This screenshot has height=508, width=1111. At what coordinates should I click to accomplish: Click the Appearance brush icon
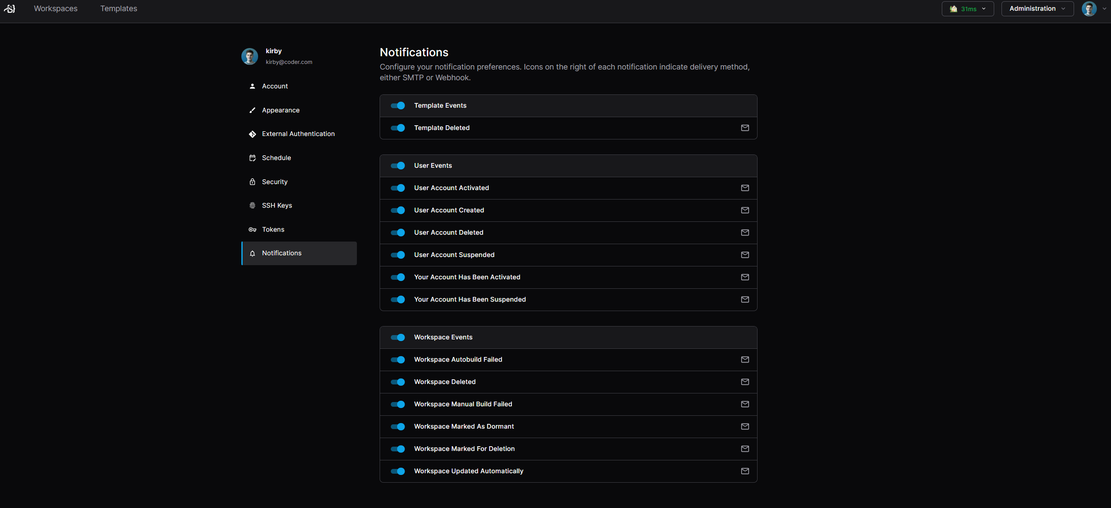[252, 110]
